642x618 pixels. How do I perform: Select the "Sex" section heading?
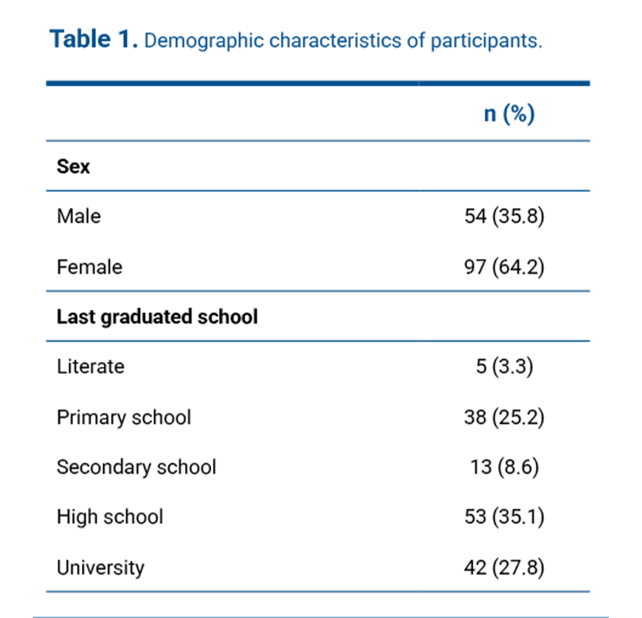tap(74, 166)
